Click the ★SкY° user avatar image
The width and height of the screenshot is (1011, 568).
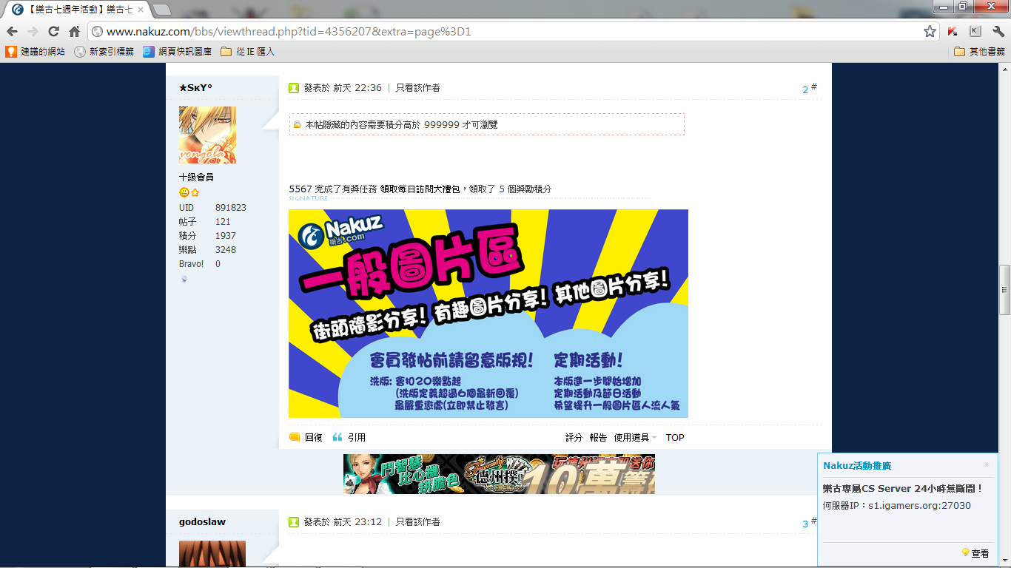[x=207, y=135]
